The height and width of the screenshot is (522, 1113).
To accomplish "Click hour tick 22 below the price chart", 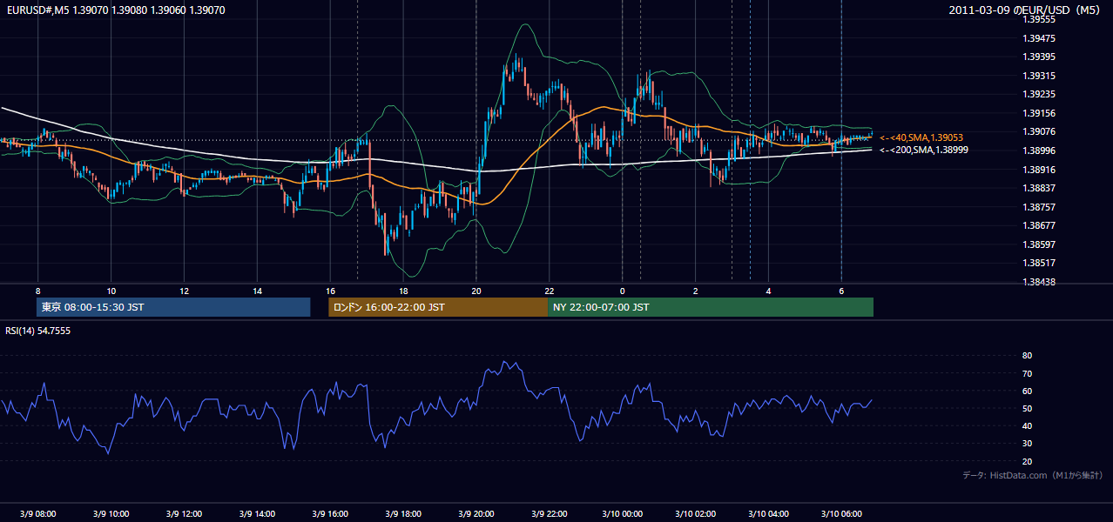I will pos(549,291).
